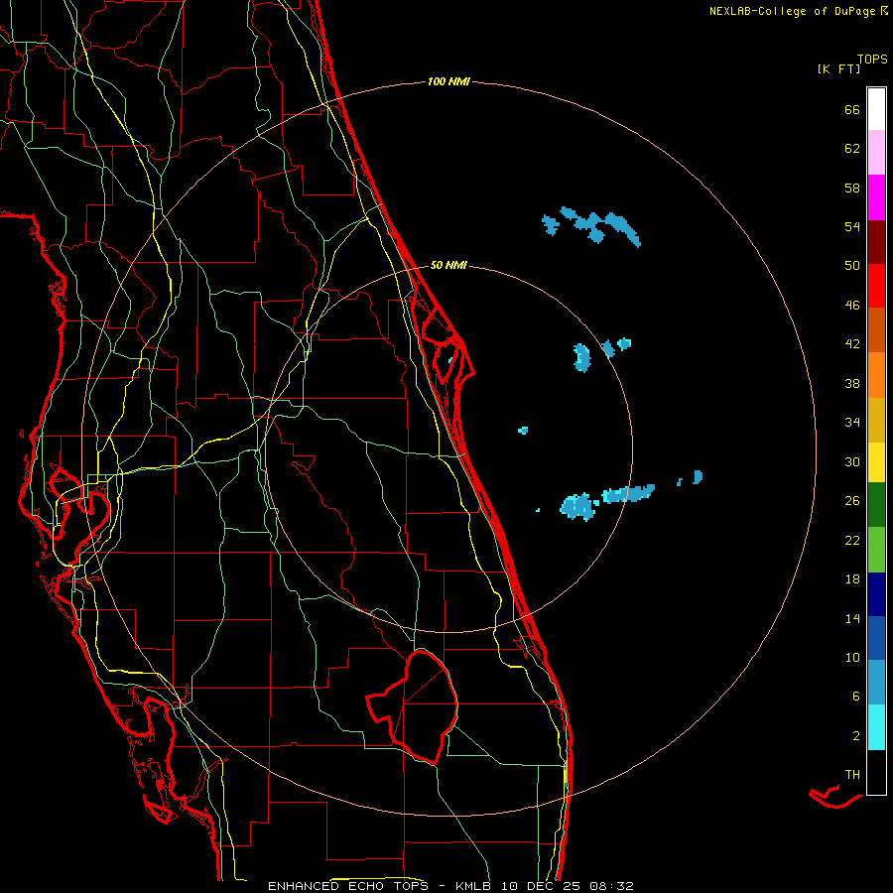Click the 54 legend value

click(x=852, y=226)
